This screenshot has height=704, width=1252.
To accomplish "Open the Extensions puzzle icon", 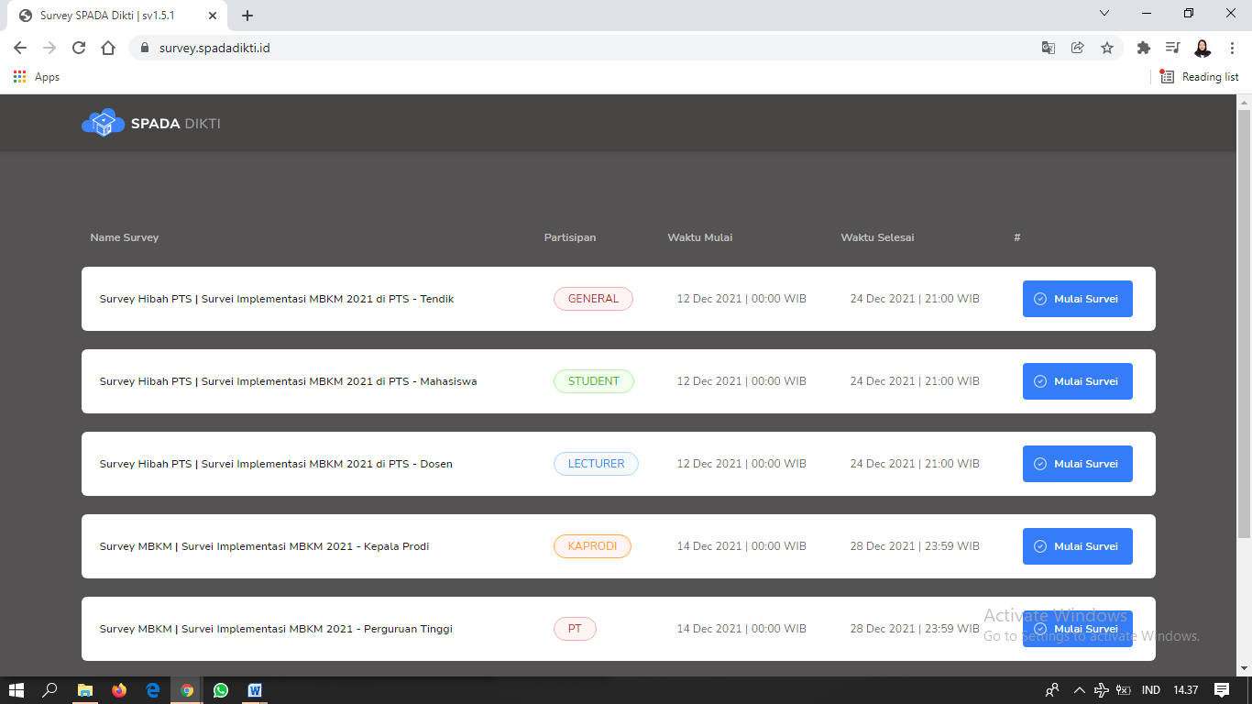I will (x=1143, y=48).
